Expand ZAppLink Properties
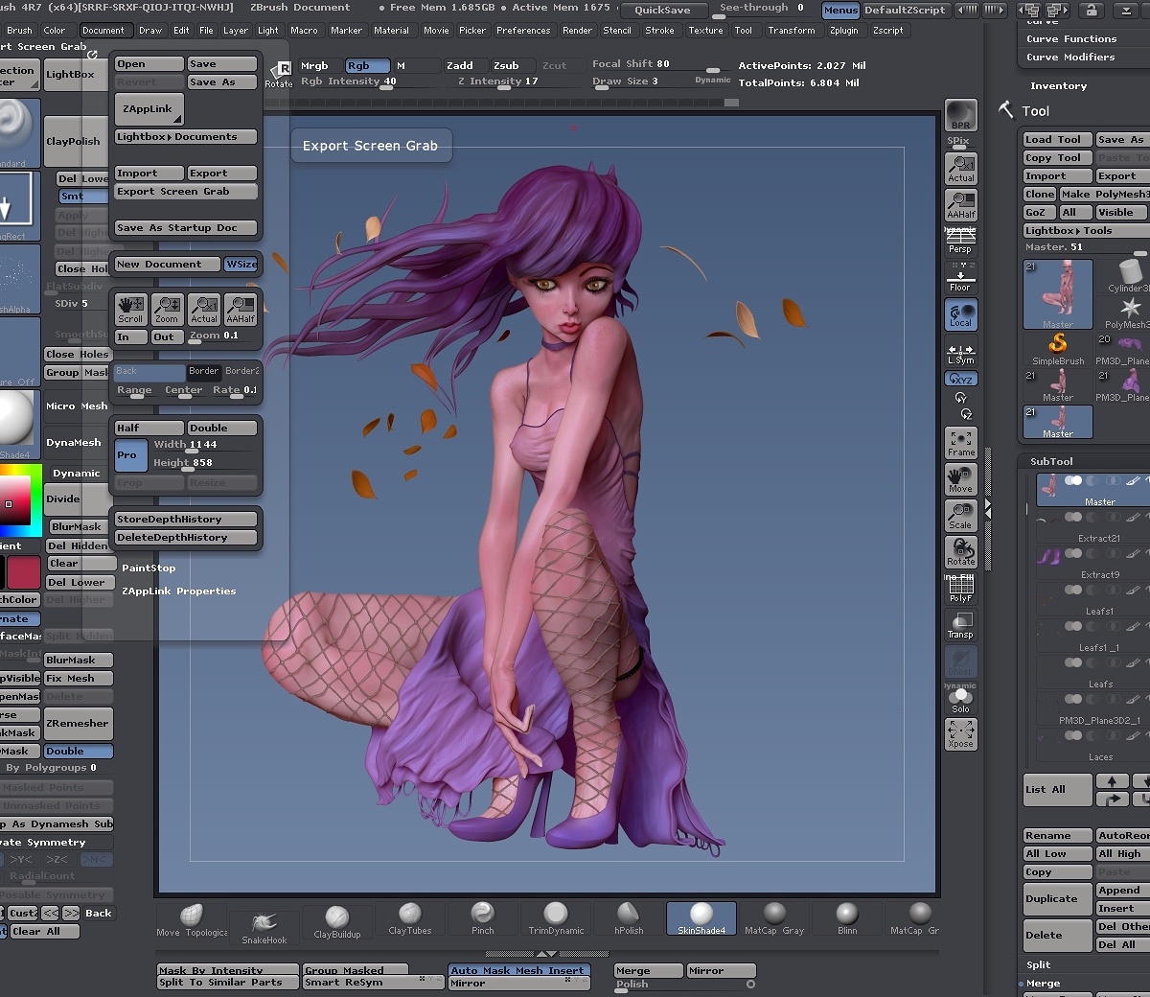The height and width of the screenshot is (997, 1150). (x=179, y=591)
